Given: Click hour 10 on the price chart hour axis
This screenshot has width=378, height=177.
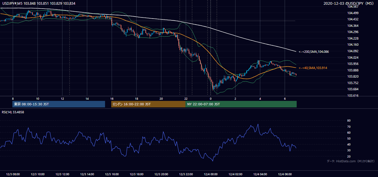Looking at the screenshot, I should coord(38,99).
